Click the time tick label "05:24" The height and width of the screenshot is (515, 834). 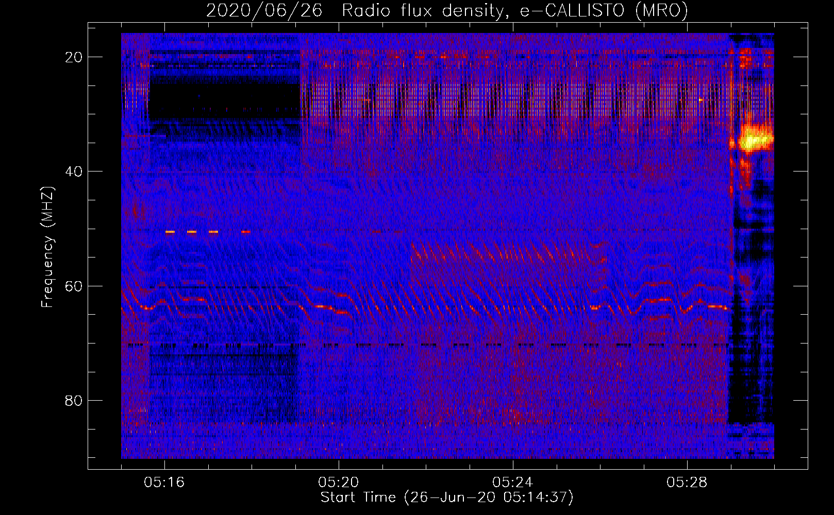513,483
